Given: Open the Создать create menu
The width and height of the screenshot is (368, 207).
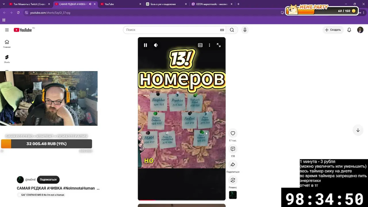Looking at the screenshot, I should 333,30.
